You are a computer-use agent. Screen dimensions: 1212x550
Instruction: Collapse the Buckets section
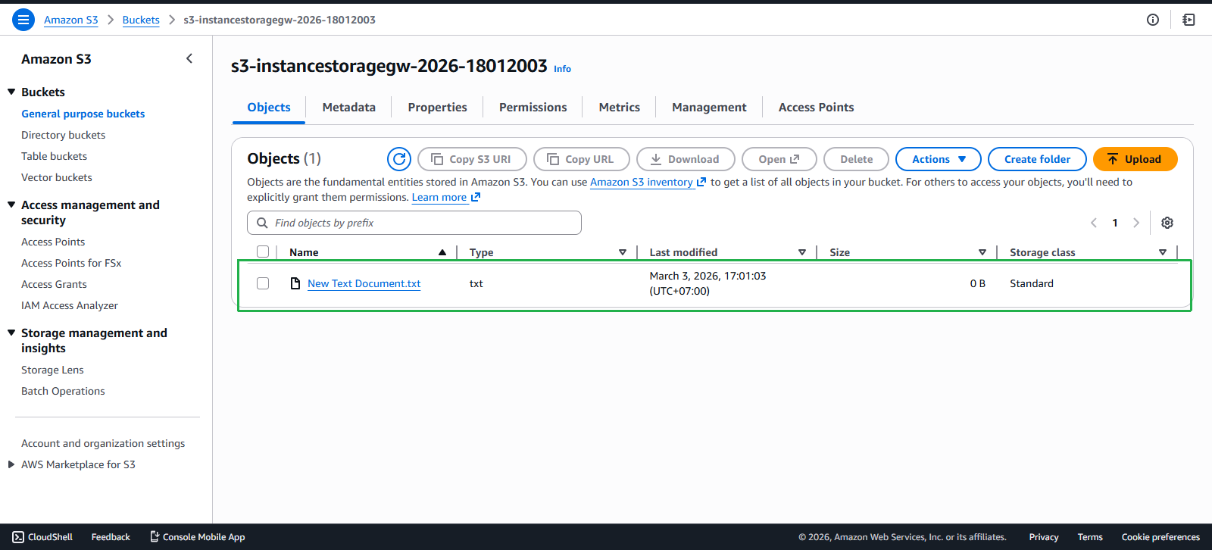pyautogui.click(x=11, y=92)
